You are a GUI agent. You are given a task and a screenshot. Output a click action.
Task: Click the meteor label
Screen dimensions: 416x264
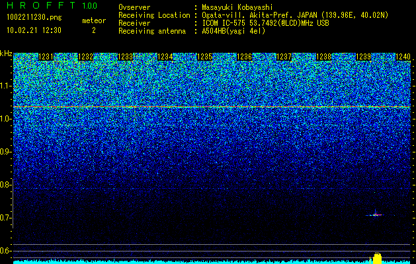94,20
